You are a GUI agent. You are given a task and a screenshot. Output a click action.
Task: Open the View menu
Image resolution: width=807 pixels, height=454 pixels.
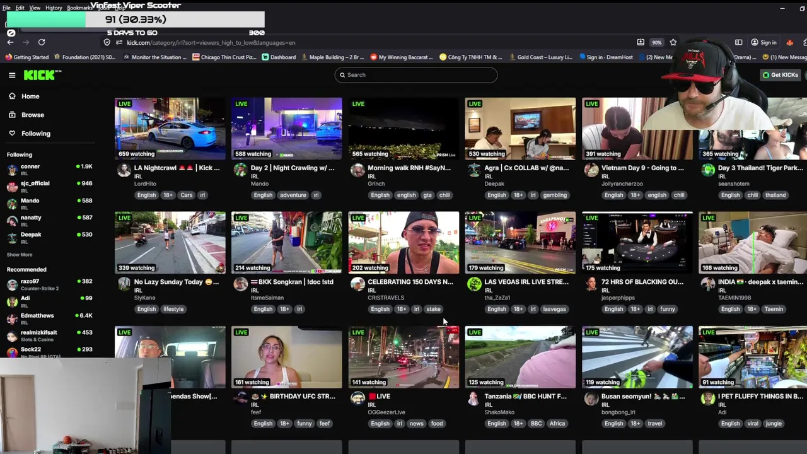(35, 8)
